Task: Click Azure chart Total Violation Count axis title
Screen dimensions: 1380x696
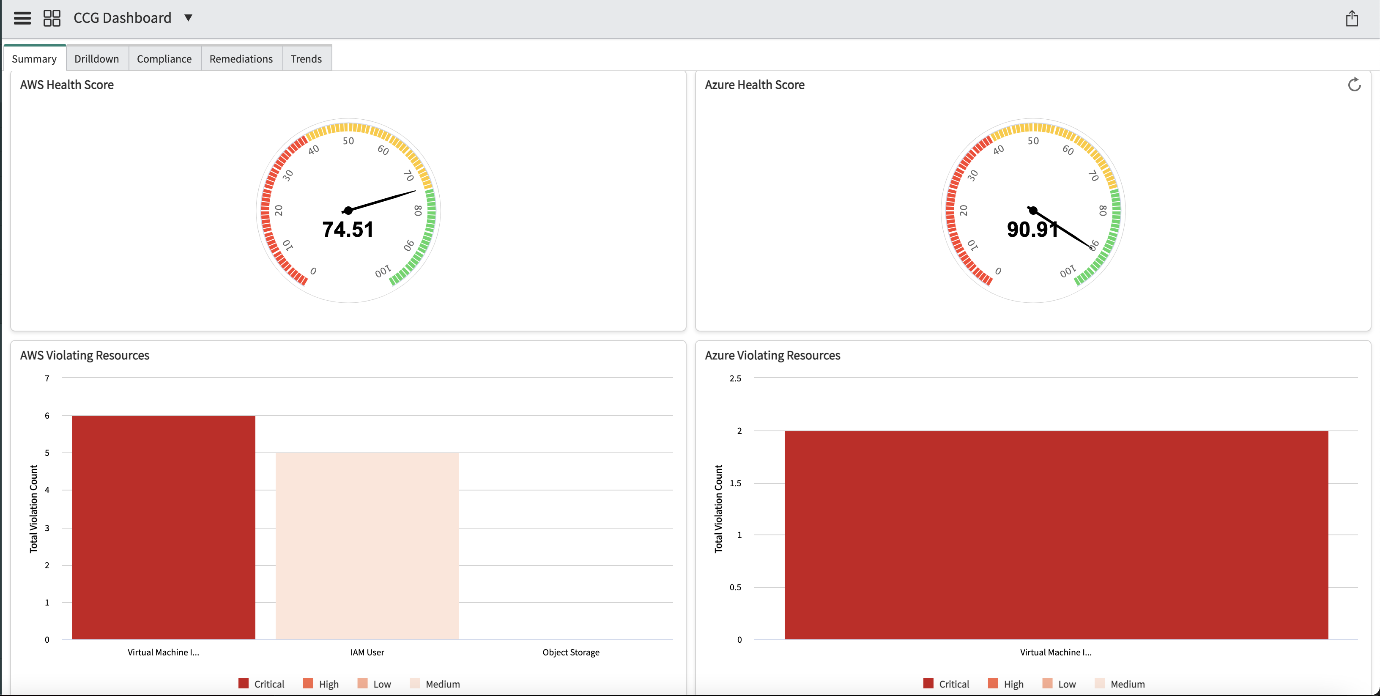Action: coord(718,509)
